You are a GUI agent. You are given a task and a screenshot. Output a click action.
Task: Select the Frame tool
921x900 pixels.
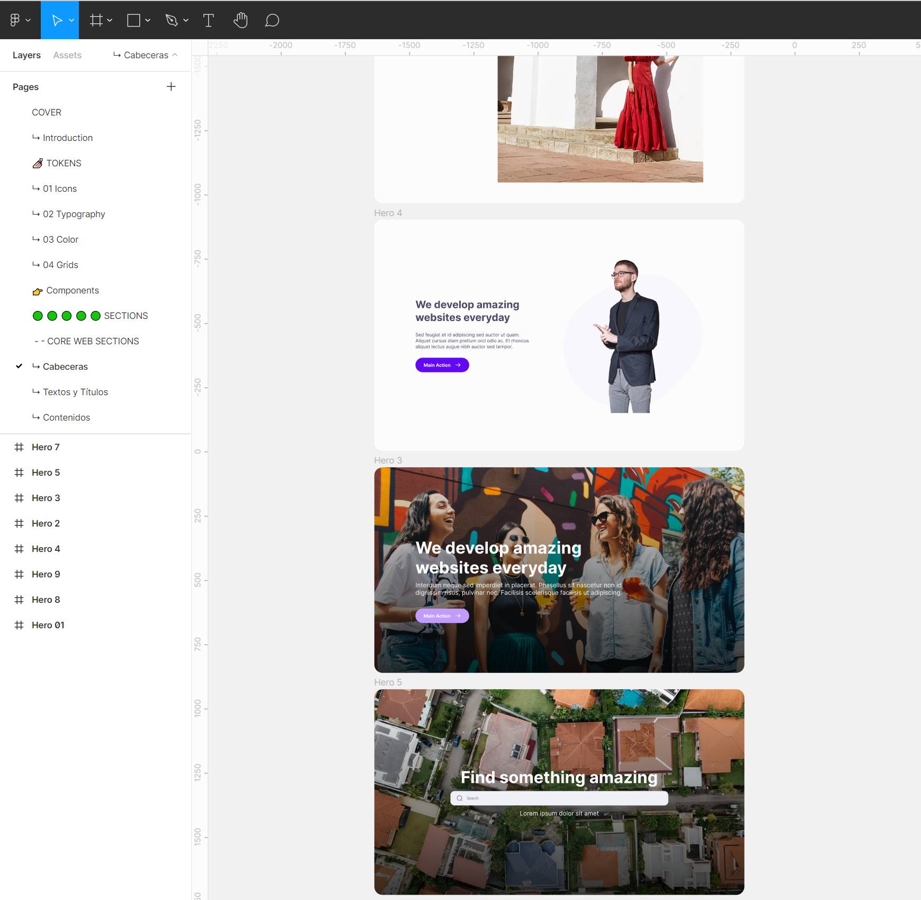(96, 20)
